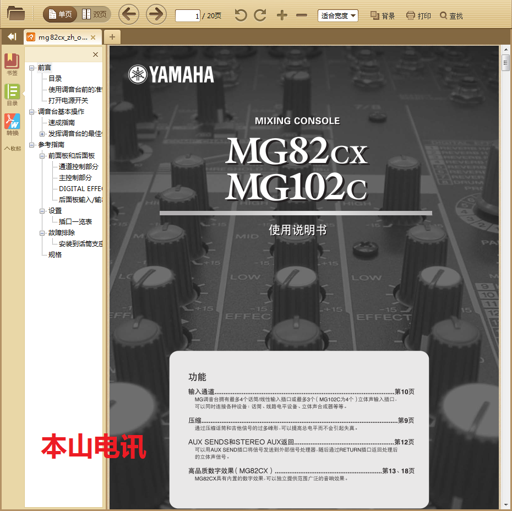Go to next page arrow
The width and height of the screenshot is (512, 511).
coord(156,14)
